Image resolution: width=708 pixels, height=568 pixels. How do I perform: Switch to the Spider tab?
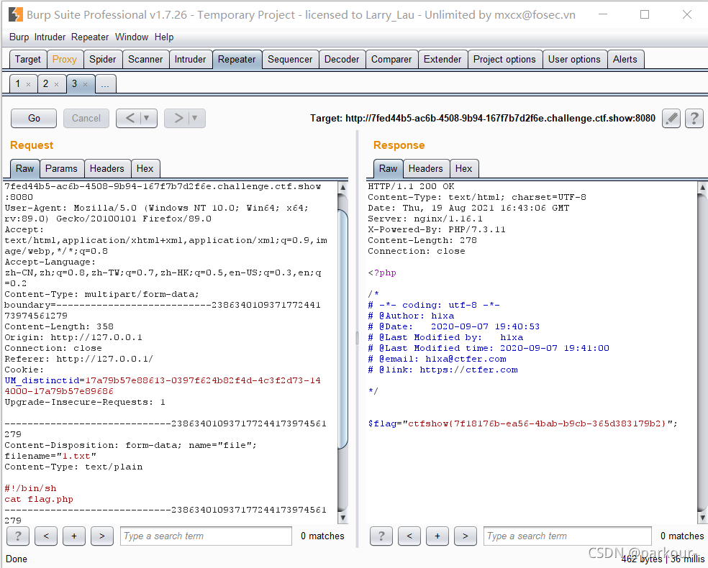click(x=102, y=60)
